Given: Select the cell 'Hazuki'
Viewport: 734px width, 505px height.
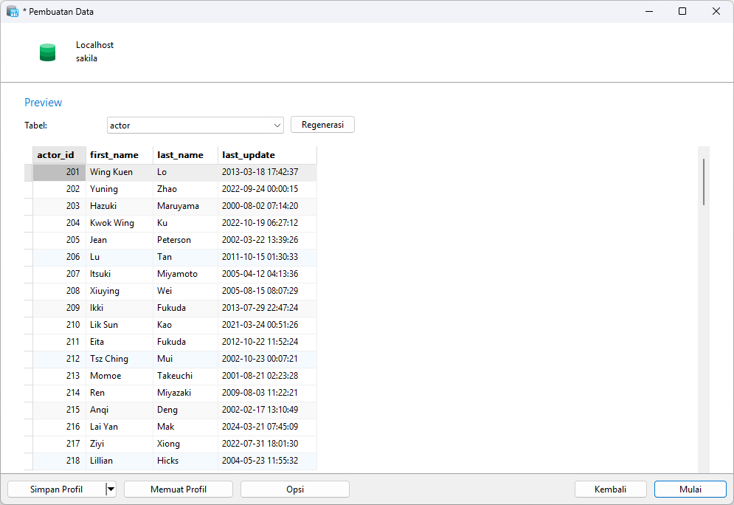Looking at the screenshot, I should (120, 206).
